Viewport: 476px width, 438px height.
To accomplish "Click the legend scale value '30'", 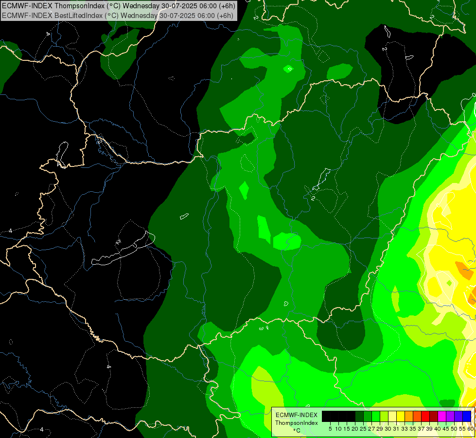I will click(388, 429).
